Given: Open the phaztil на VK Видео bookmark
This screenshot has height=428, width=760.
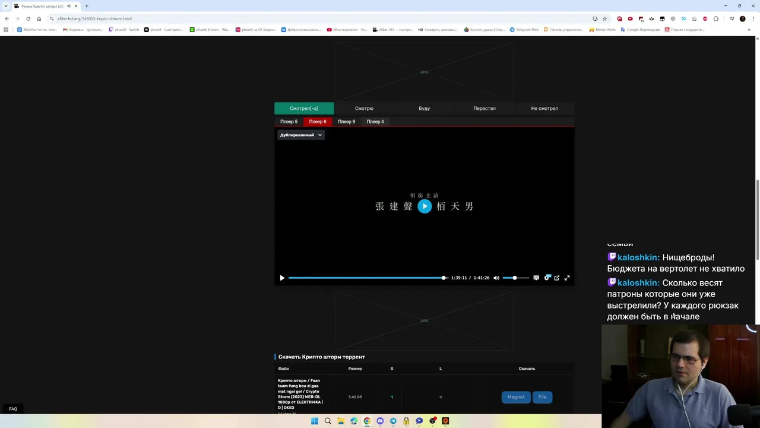Looking at the screenshot, I should (256, 30).
